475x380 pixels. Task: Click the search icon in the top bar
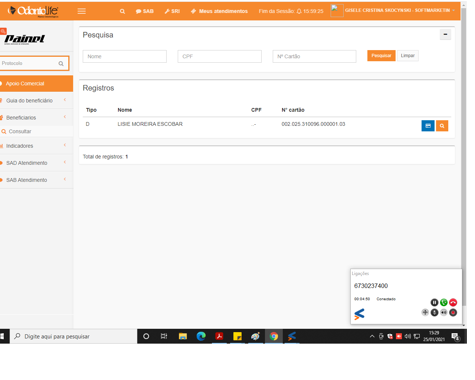122,11
